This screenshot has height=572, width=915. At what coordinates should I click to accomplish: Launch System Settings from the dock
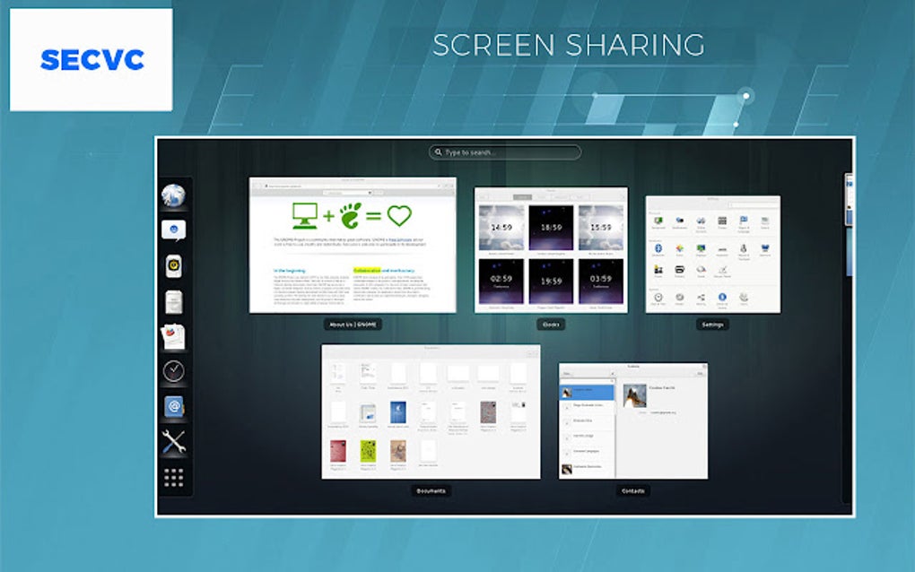pyautogui.click(x=173, y=406)
